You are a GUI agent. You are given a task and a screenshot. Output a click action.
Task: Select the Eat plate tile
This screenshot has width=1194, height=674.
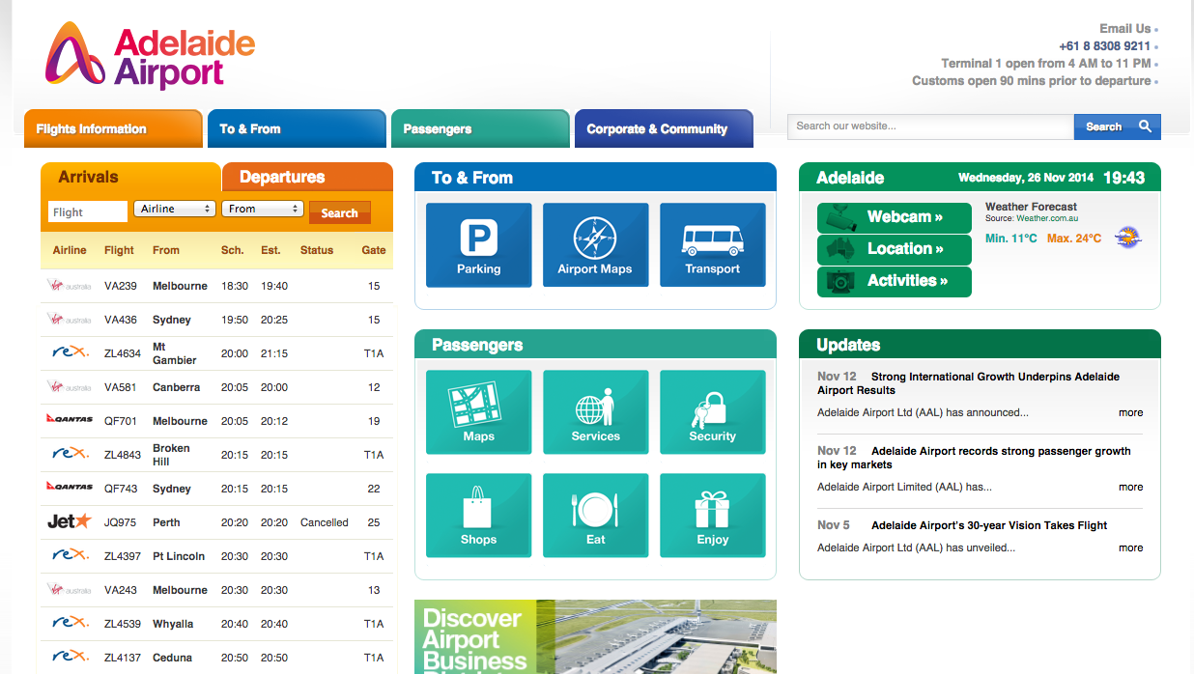coord(595,515)
